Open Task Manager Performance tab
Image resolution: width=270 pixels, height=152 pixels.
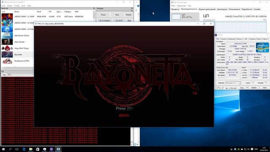(x=189, y=9)
